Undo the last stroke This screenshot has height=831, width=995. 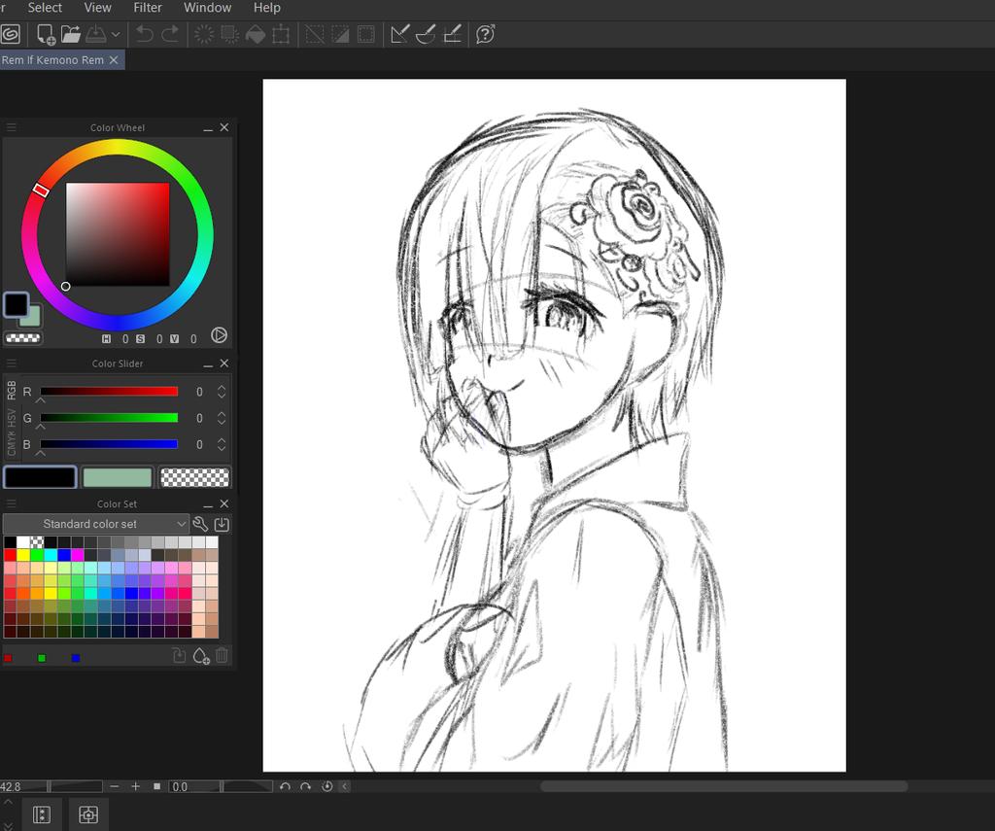coord(145,34)
